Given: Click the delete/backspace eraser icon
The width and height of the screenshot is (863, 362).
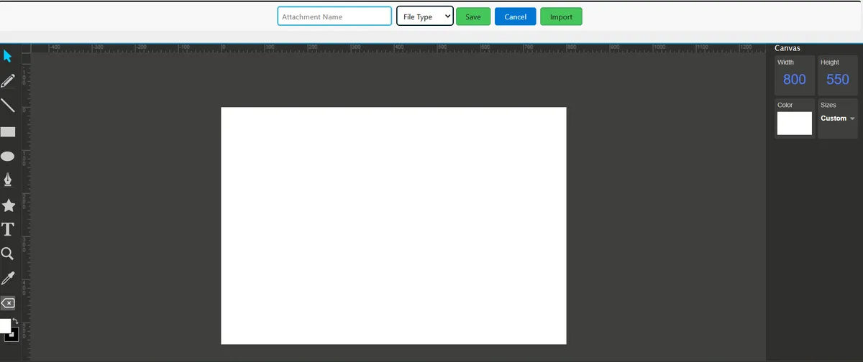Looking at the screenshot, I should tap(8, 303).
